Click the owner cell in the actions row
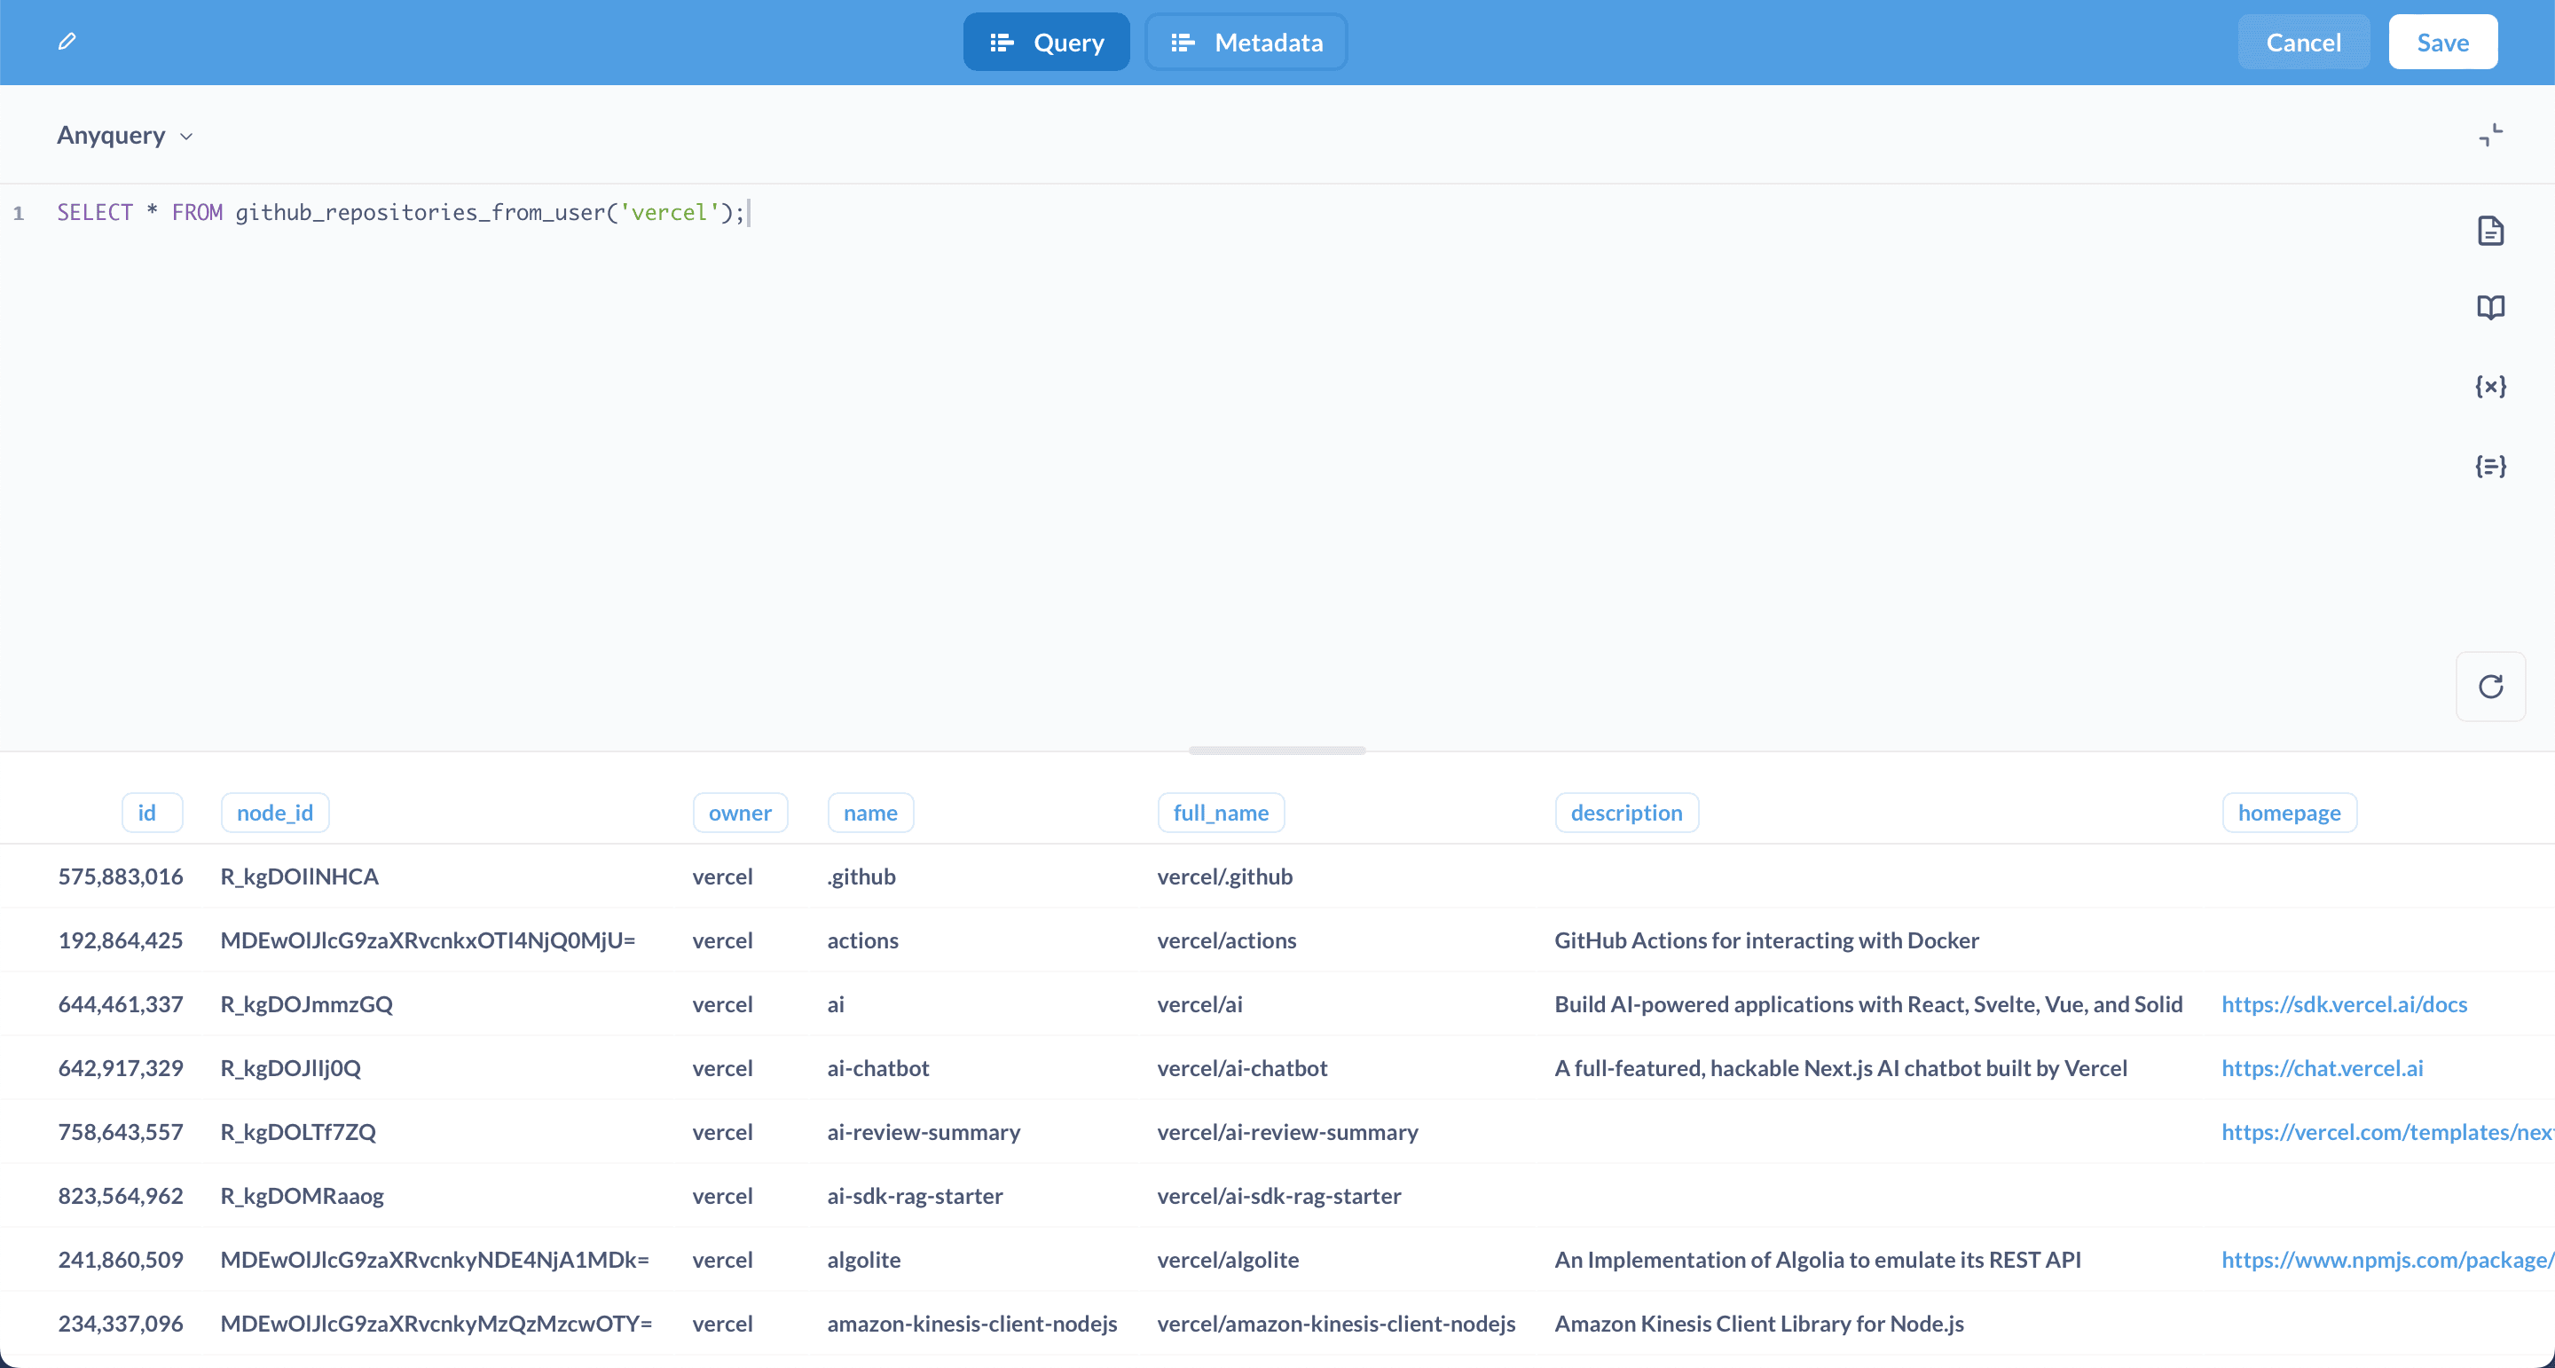The width and height of the screenshot is (2555, 1368). pos(722,940)
